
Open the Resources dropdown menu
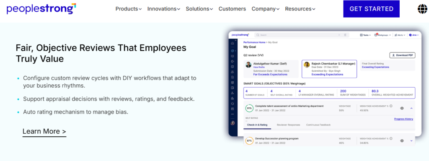coord(300,9)
